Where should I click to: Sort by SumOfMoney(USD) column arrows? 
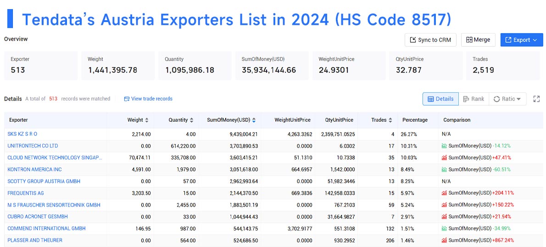254,120
